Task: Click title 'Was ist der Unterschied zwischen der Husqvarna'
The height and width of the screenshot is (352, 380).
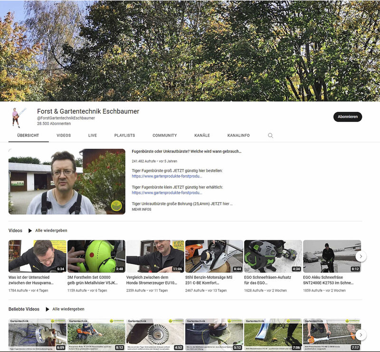Action: tap(31, 280)
